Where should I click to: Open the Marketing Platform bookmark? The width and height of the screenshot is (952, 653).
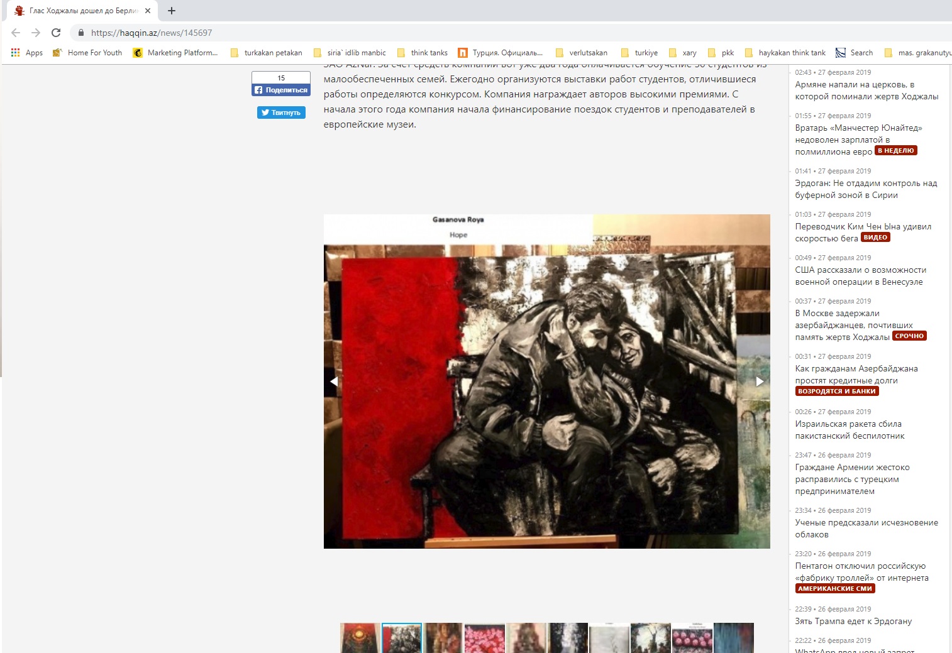click(x=175, y=53)
